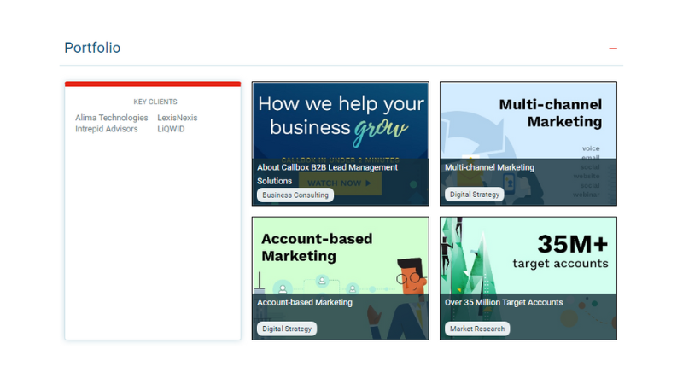683x384 pixels.
Task: Open the Account-based Marketing caption link
Action: pyautogui.click(x=305, y=302)
